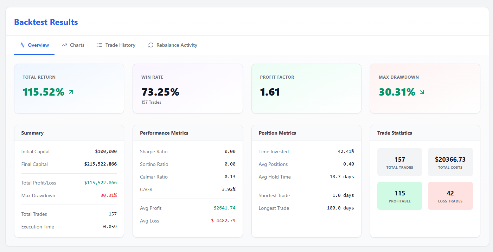Click the Trade Statistics panel header
This screenshot has width=493, height=252.
click(x=425, y=133)
